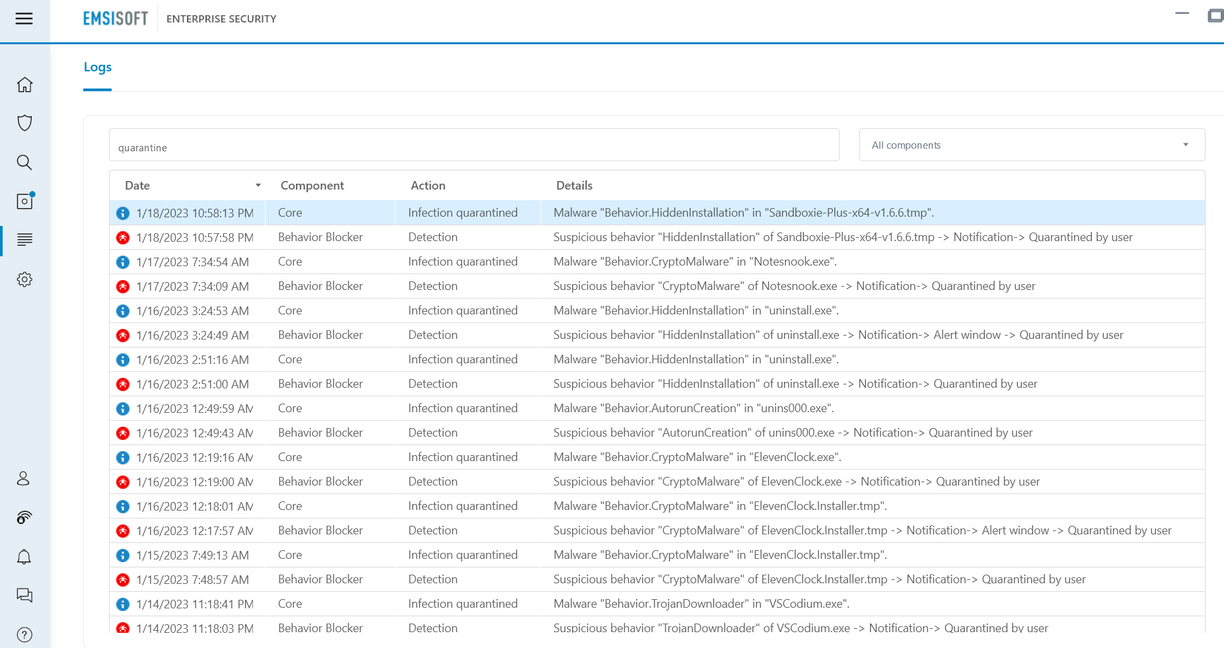Switch to the Logs tab
Viewport: 1224px width, 648px height.
point(98,67)
